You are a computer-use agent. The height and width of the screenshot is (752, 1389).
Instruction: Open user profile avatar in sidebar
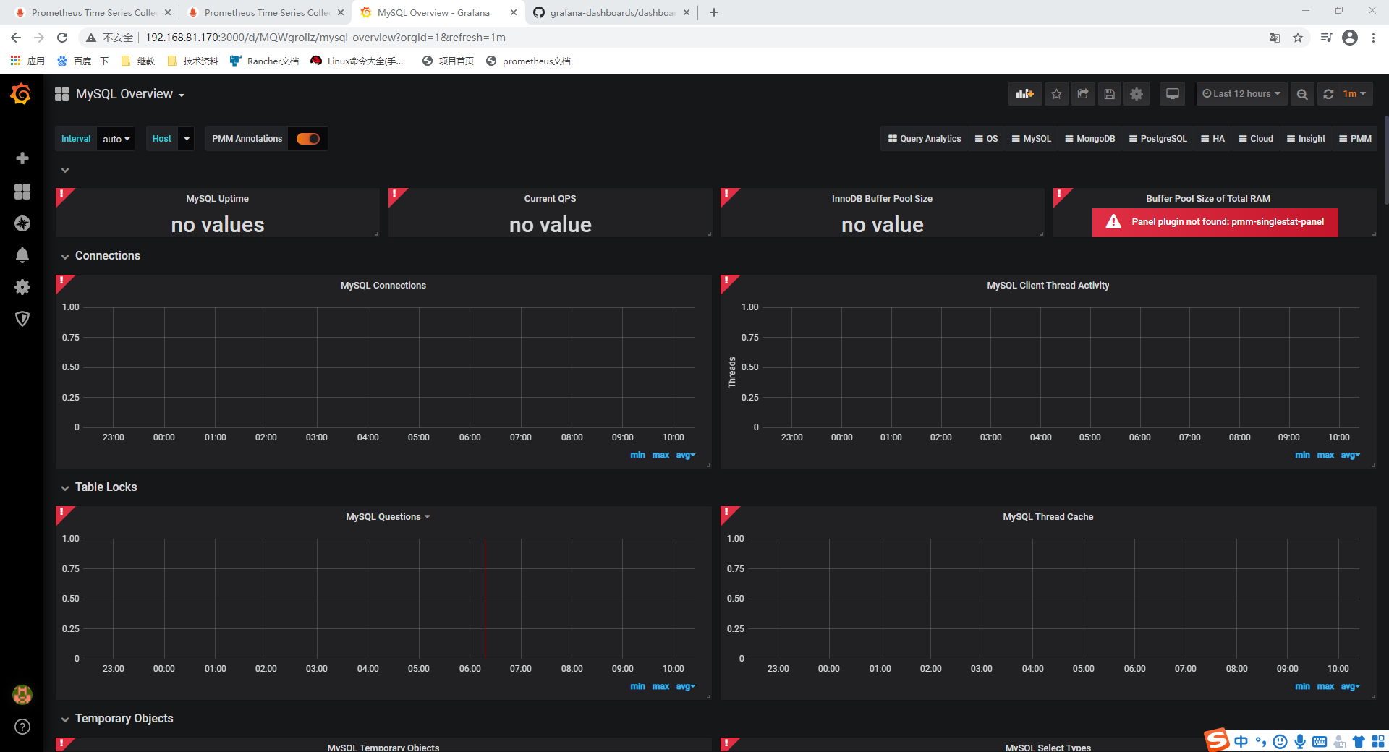(22, 695)
